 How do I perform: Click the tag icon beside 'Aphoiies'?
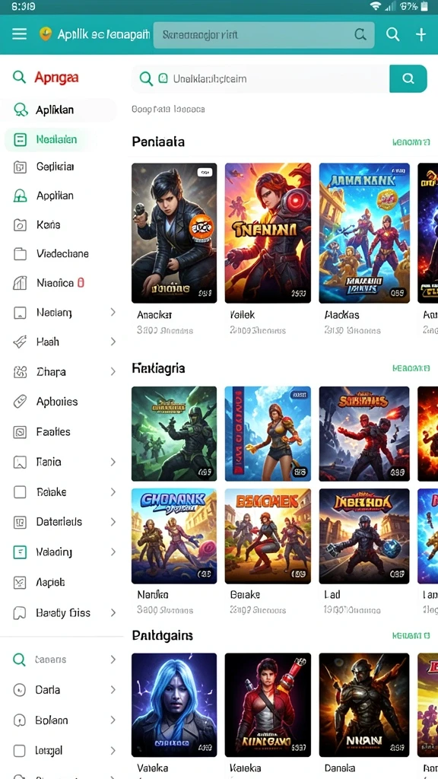(19, 402)
